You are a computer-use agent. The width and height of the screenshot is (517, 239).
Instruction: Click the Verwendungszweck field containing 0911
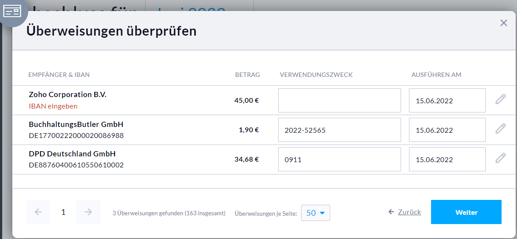coord(339,159)
